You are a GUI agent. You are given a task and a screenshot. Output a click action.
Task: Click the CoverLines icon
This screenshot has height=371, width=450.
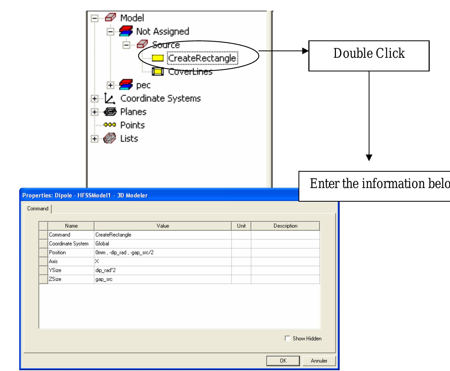(x=158, y=71)
